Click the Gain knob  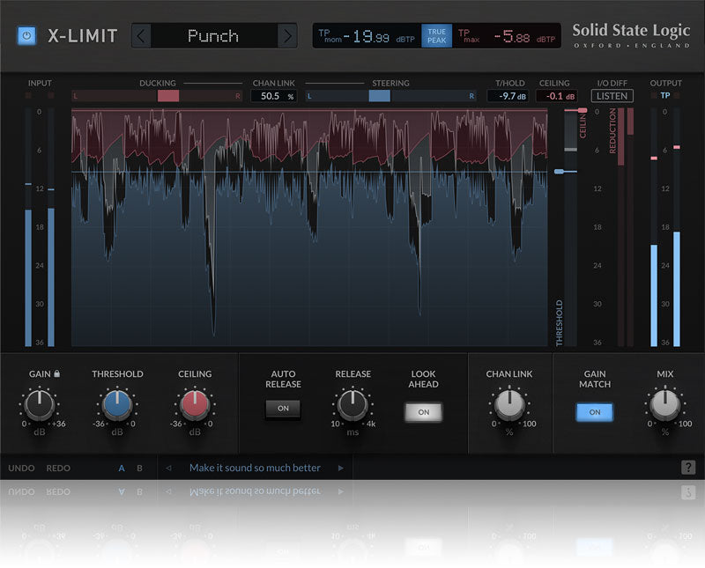(x=40, y=404)
